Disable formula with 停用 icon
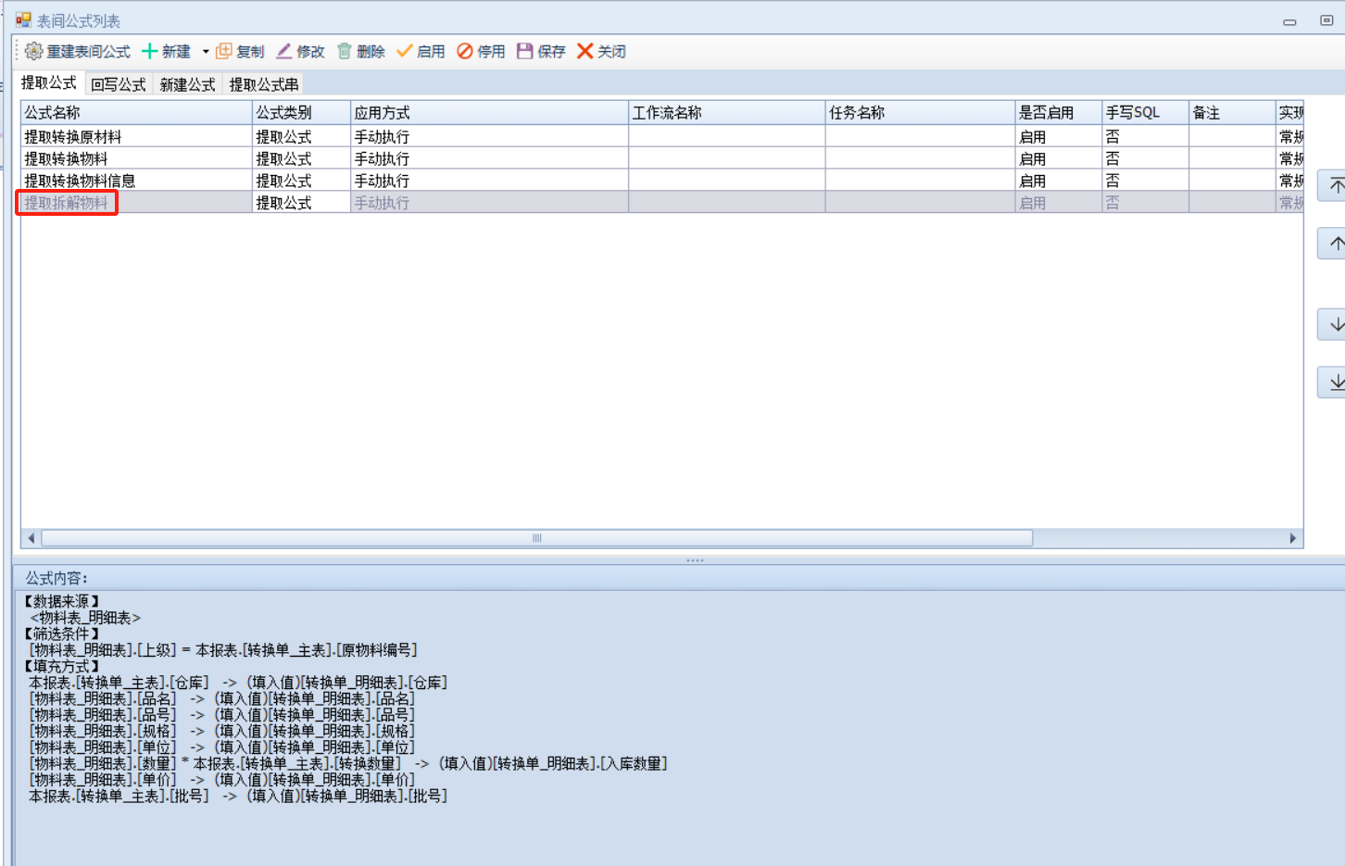 pos(465,51)
